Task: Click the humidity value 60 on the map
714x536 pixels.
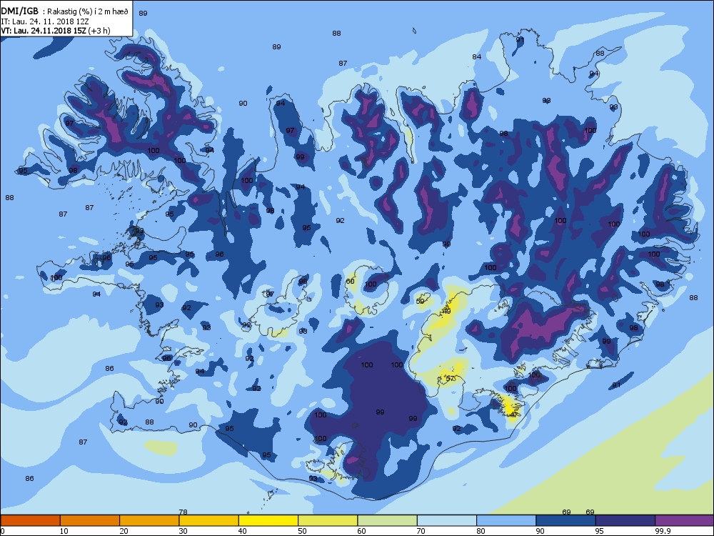Action: click(x=350, y=281)
